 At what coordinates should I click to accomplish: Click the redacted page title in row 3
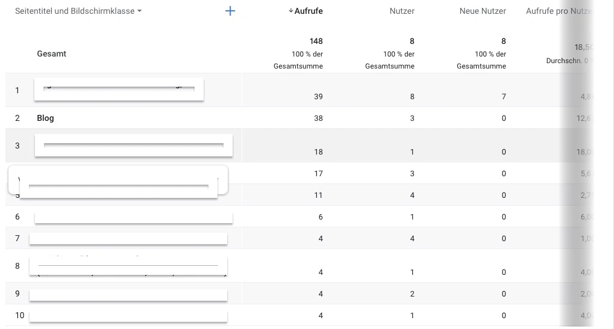point(133,146)
